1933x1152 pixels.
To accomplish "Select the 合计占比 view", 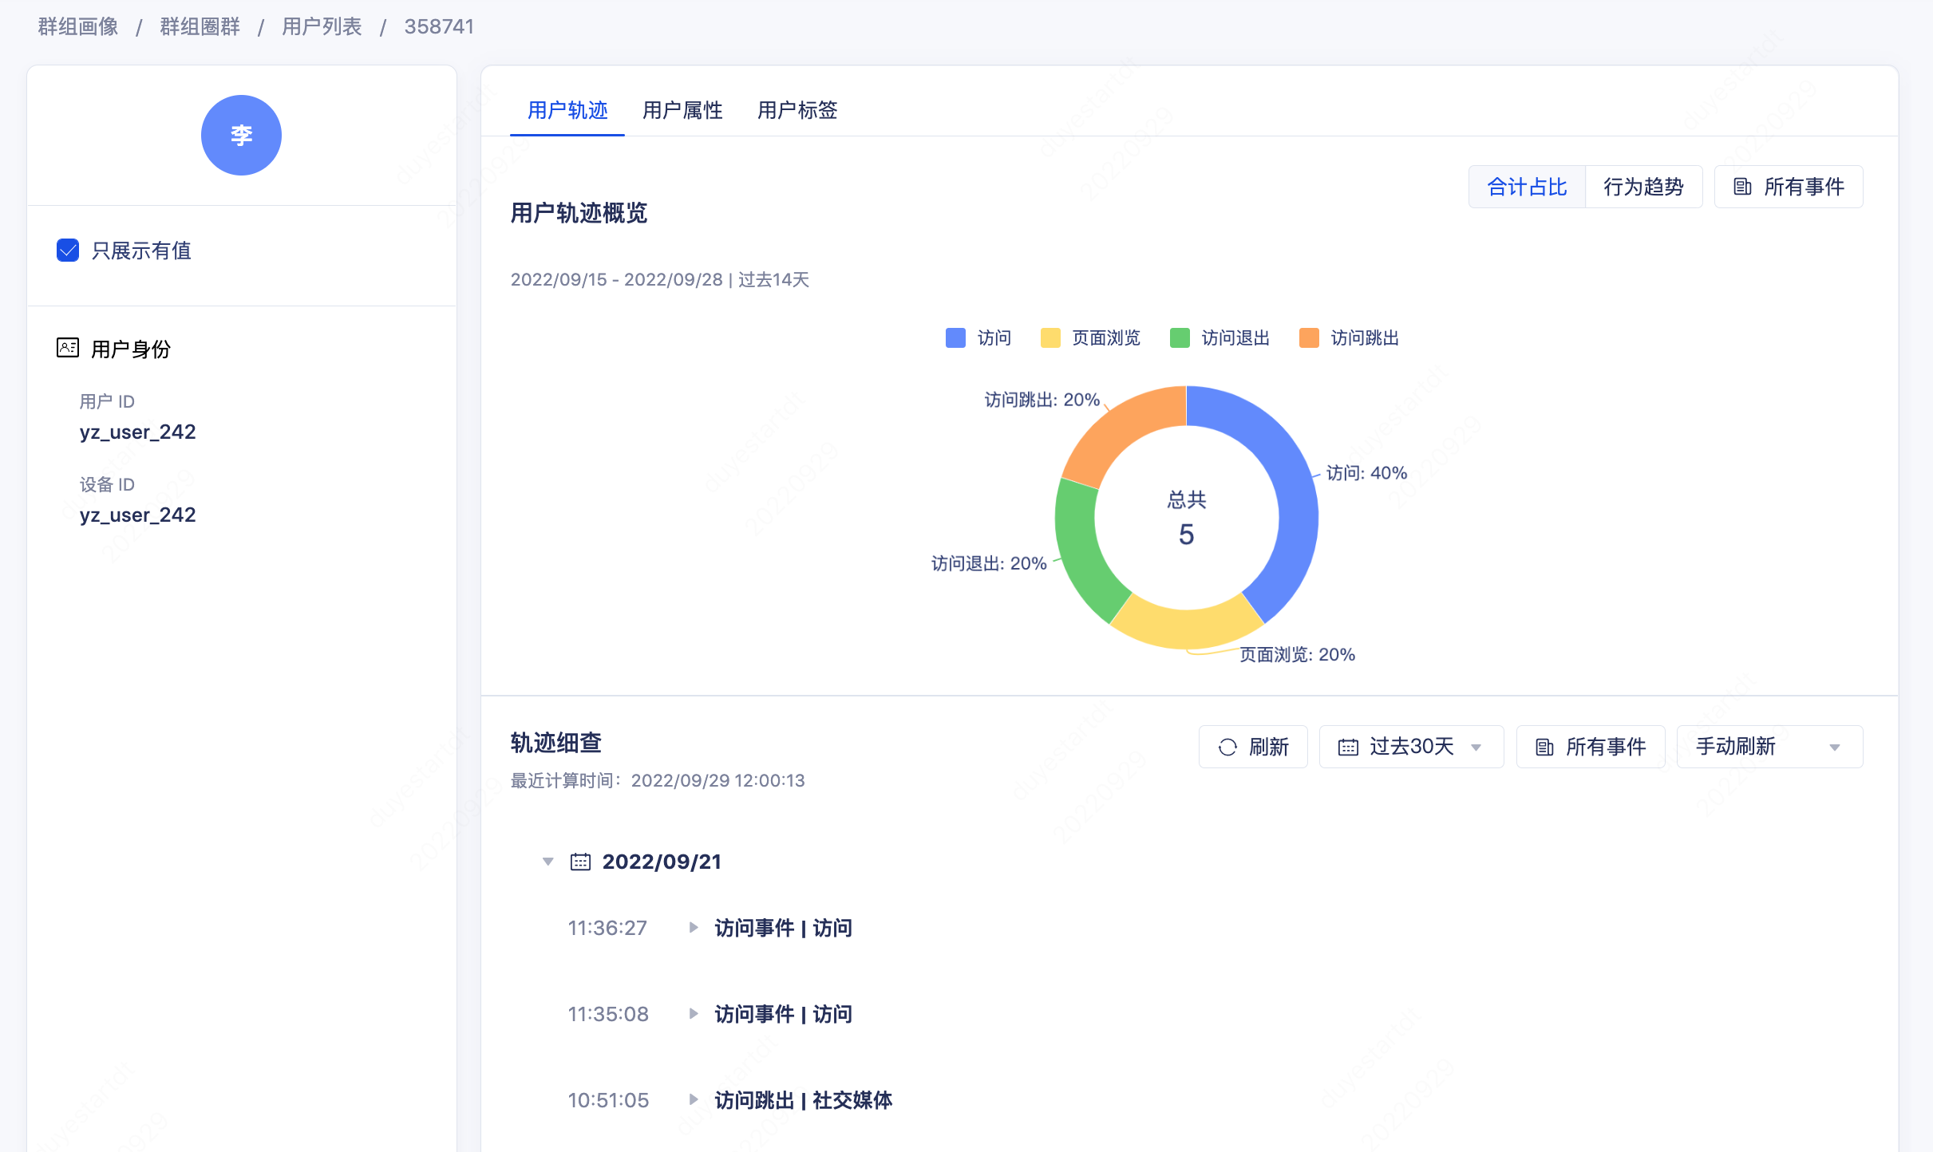I will point(1527,187).
